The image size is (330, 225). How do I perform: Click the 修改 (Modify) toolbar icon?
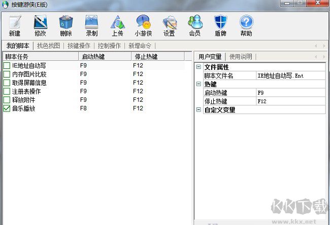[40, 23]
